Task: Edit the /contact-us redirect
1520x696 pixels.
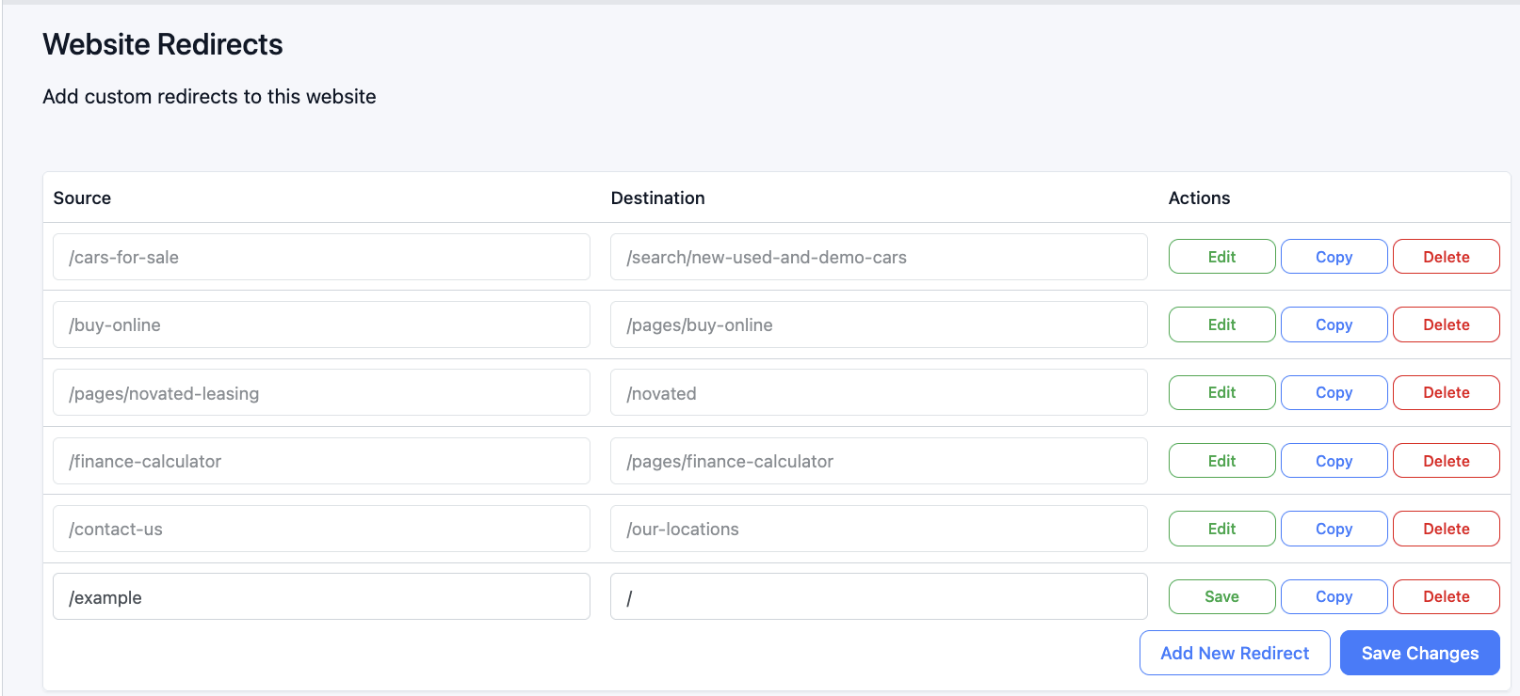Action: point(1221,529)
